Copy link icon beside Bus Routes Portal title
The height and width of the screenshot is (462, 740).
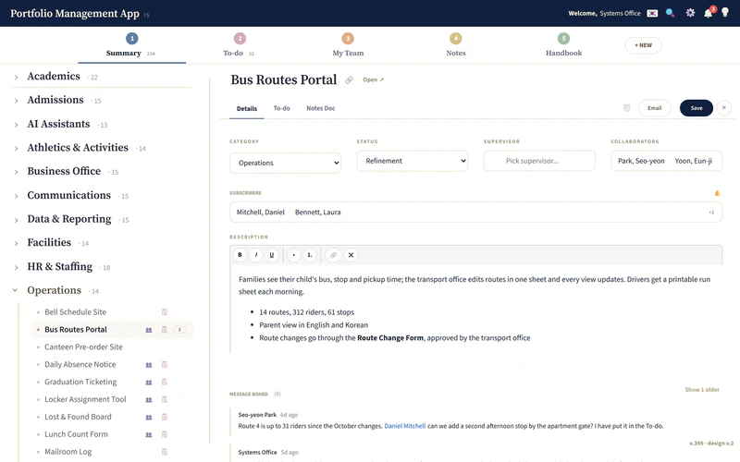tap(349, 80)
